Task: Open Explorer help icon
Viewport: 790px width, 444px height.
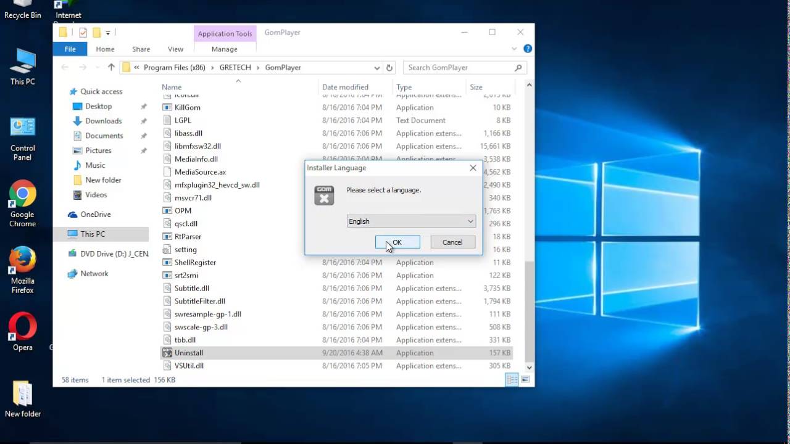Action: tap(528, 49)
